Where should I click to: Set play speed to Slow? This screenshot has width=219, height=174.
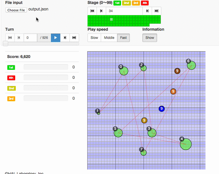(94, 38)
